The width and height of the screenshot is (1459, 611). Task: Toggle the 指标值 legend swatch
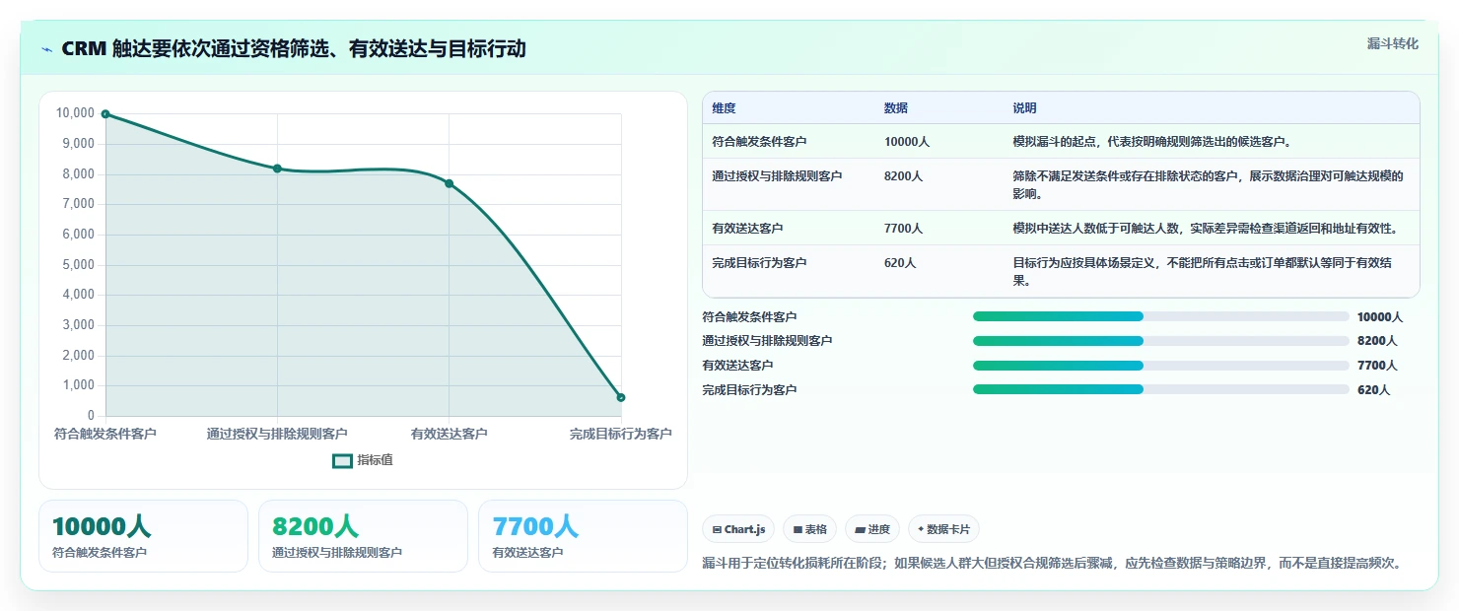point(342,460)
